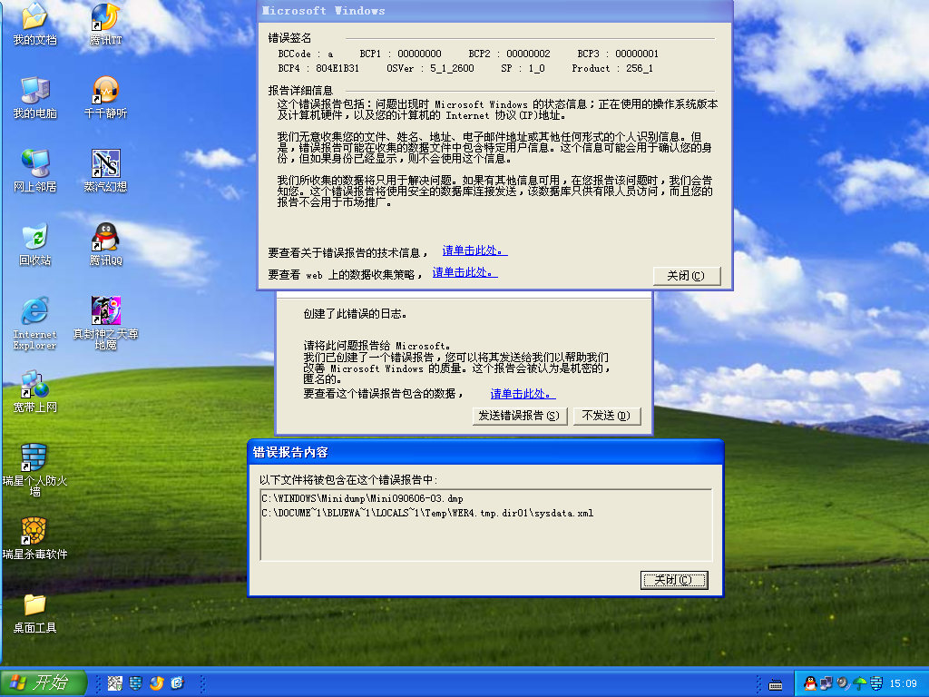Viewport: 929px width, 697px height.
Task: Click the 15:09 taskbar clock
Action: pyautogui.click(x=903, y=683)
